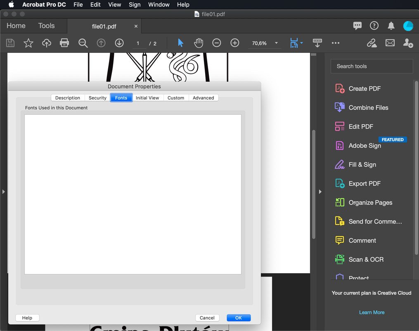The image size is (419, 331).
Task: Switch to the Custom tab
Action: (176, 98)
